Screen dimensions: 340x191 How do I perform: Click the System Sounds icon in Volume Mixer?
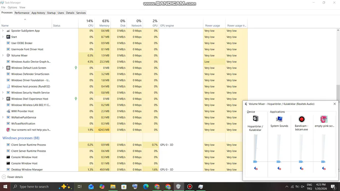(279, 119)
